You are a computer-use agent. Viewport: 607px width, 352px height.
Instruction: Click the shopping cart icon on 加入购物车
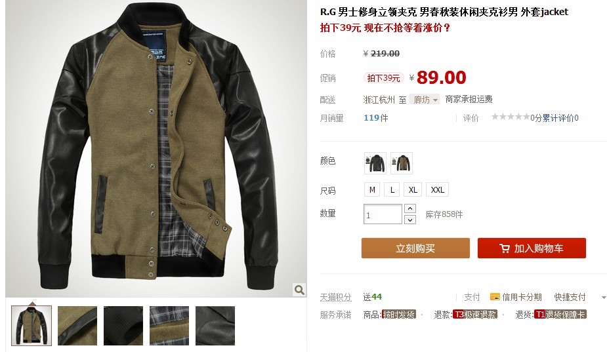point(505,248)
